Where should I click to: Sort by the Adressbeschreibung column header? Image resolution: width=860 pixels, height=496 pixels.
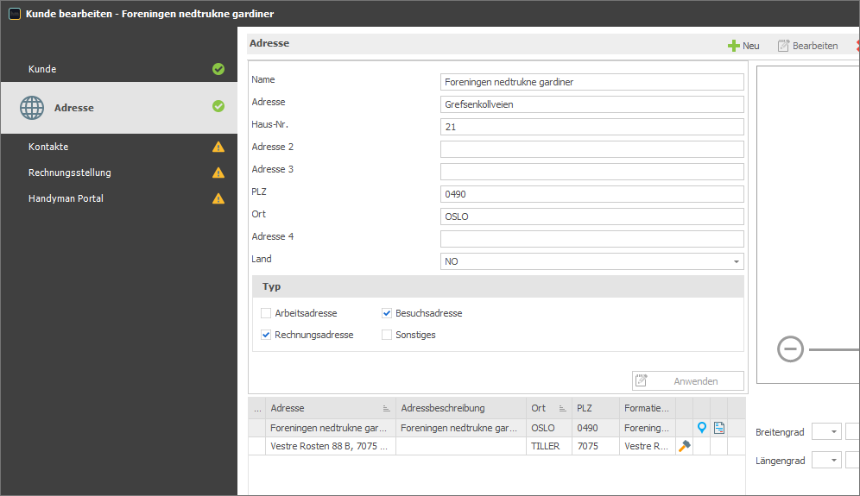(x=461, y=408)
